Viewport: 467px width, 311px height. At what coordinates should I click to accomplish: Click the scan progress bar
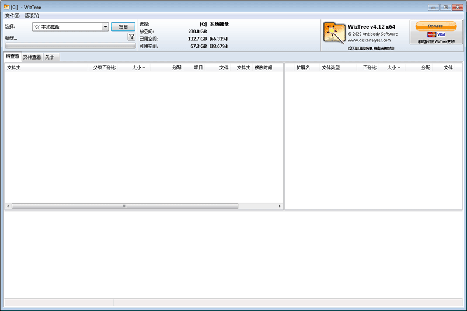tap(70, 46)
